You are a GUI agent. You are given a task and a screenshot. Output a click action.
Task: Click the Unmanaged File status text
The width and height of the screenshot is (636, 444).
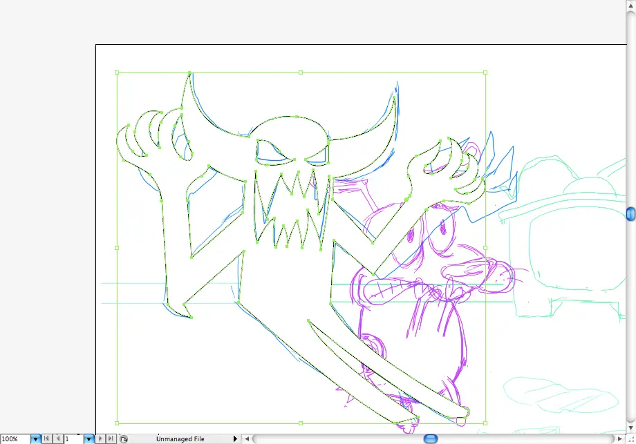180,438
